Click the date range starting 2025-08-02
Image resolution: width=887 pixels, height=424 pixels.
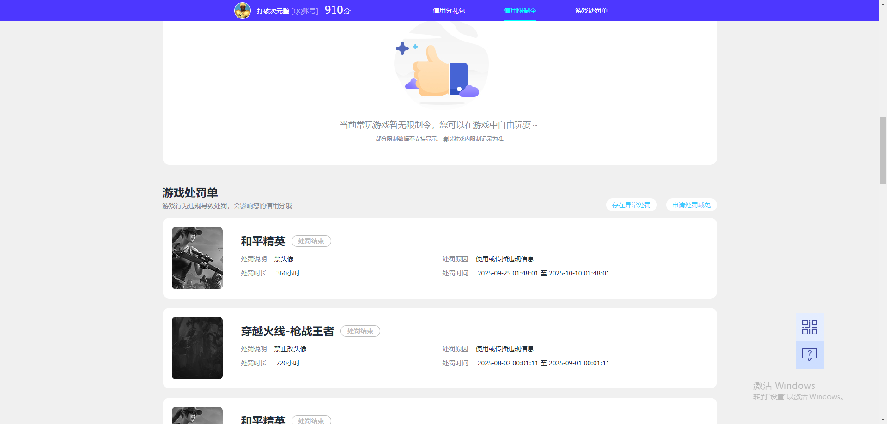click(x=543, y=363)
